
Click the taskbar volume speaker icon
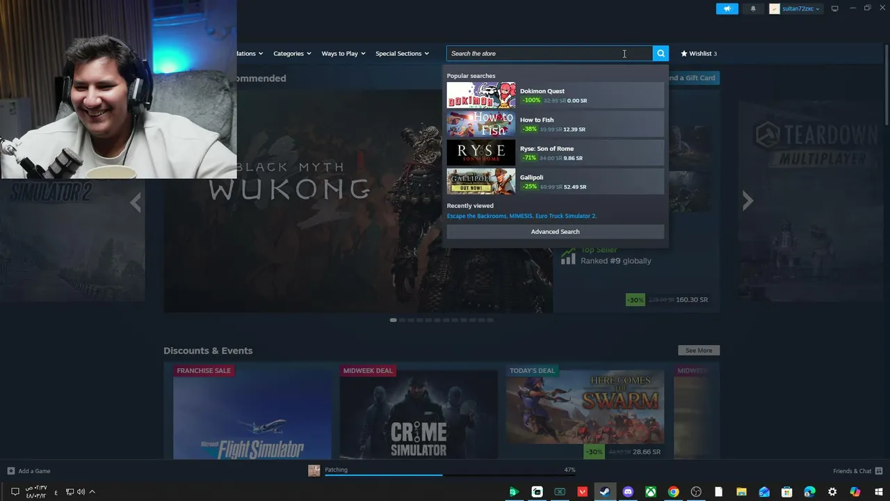[x=81, y=492]
